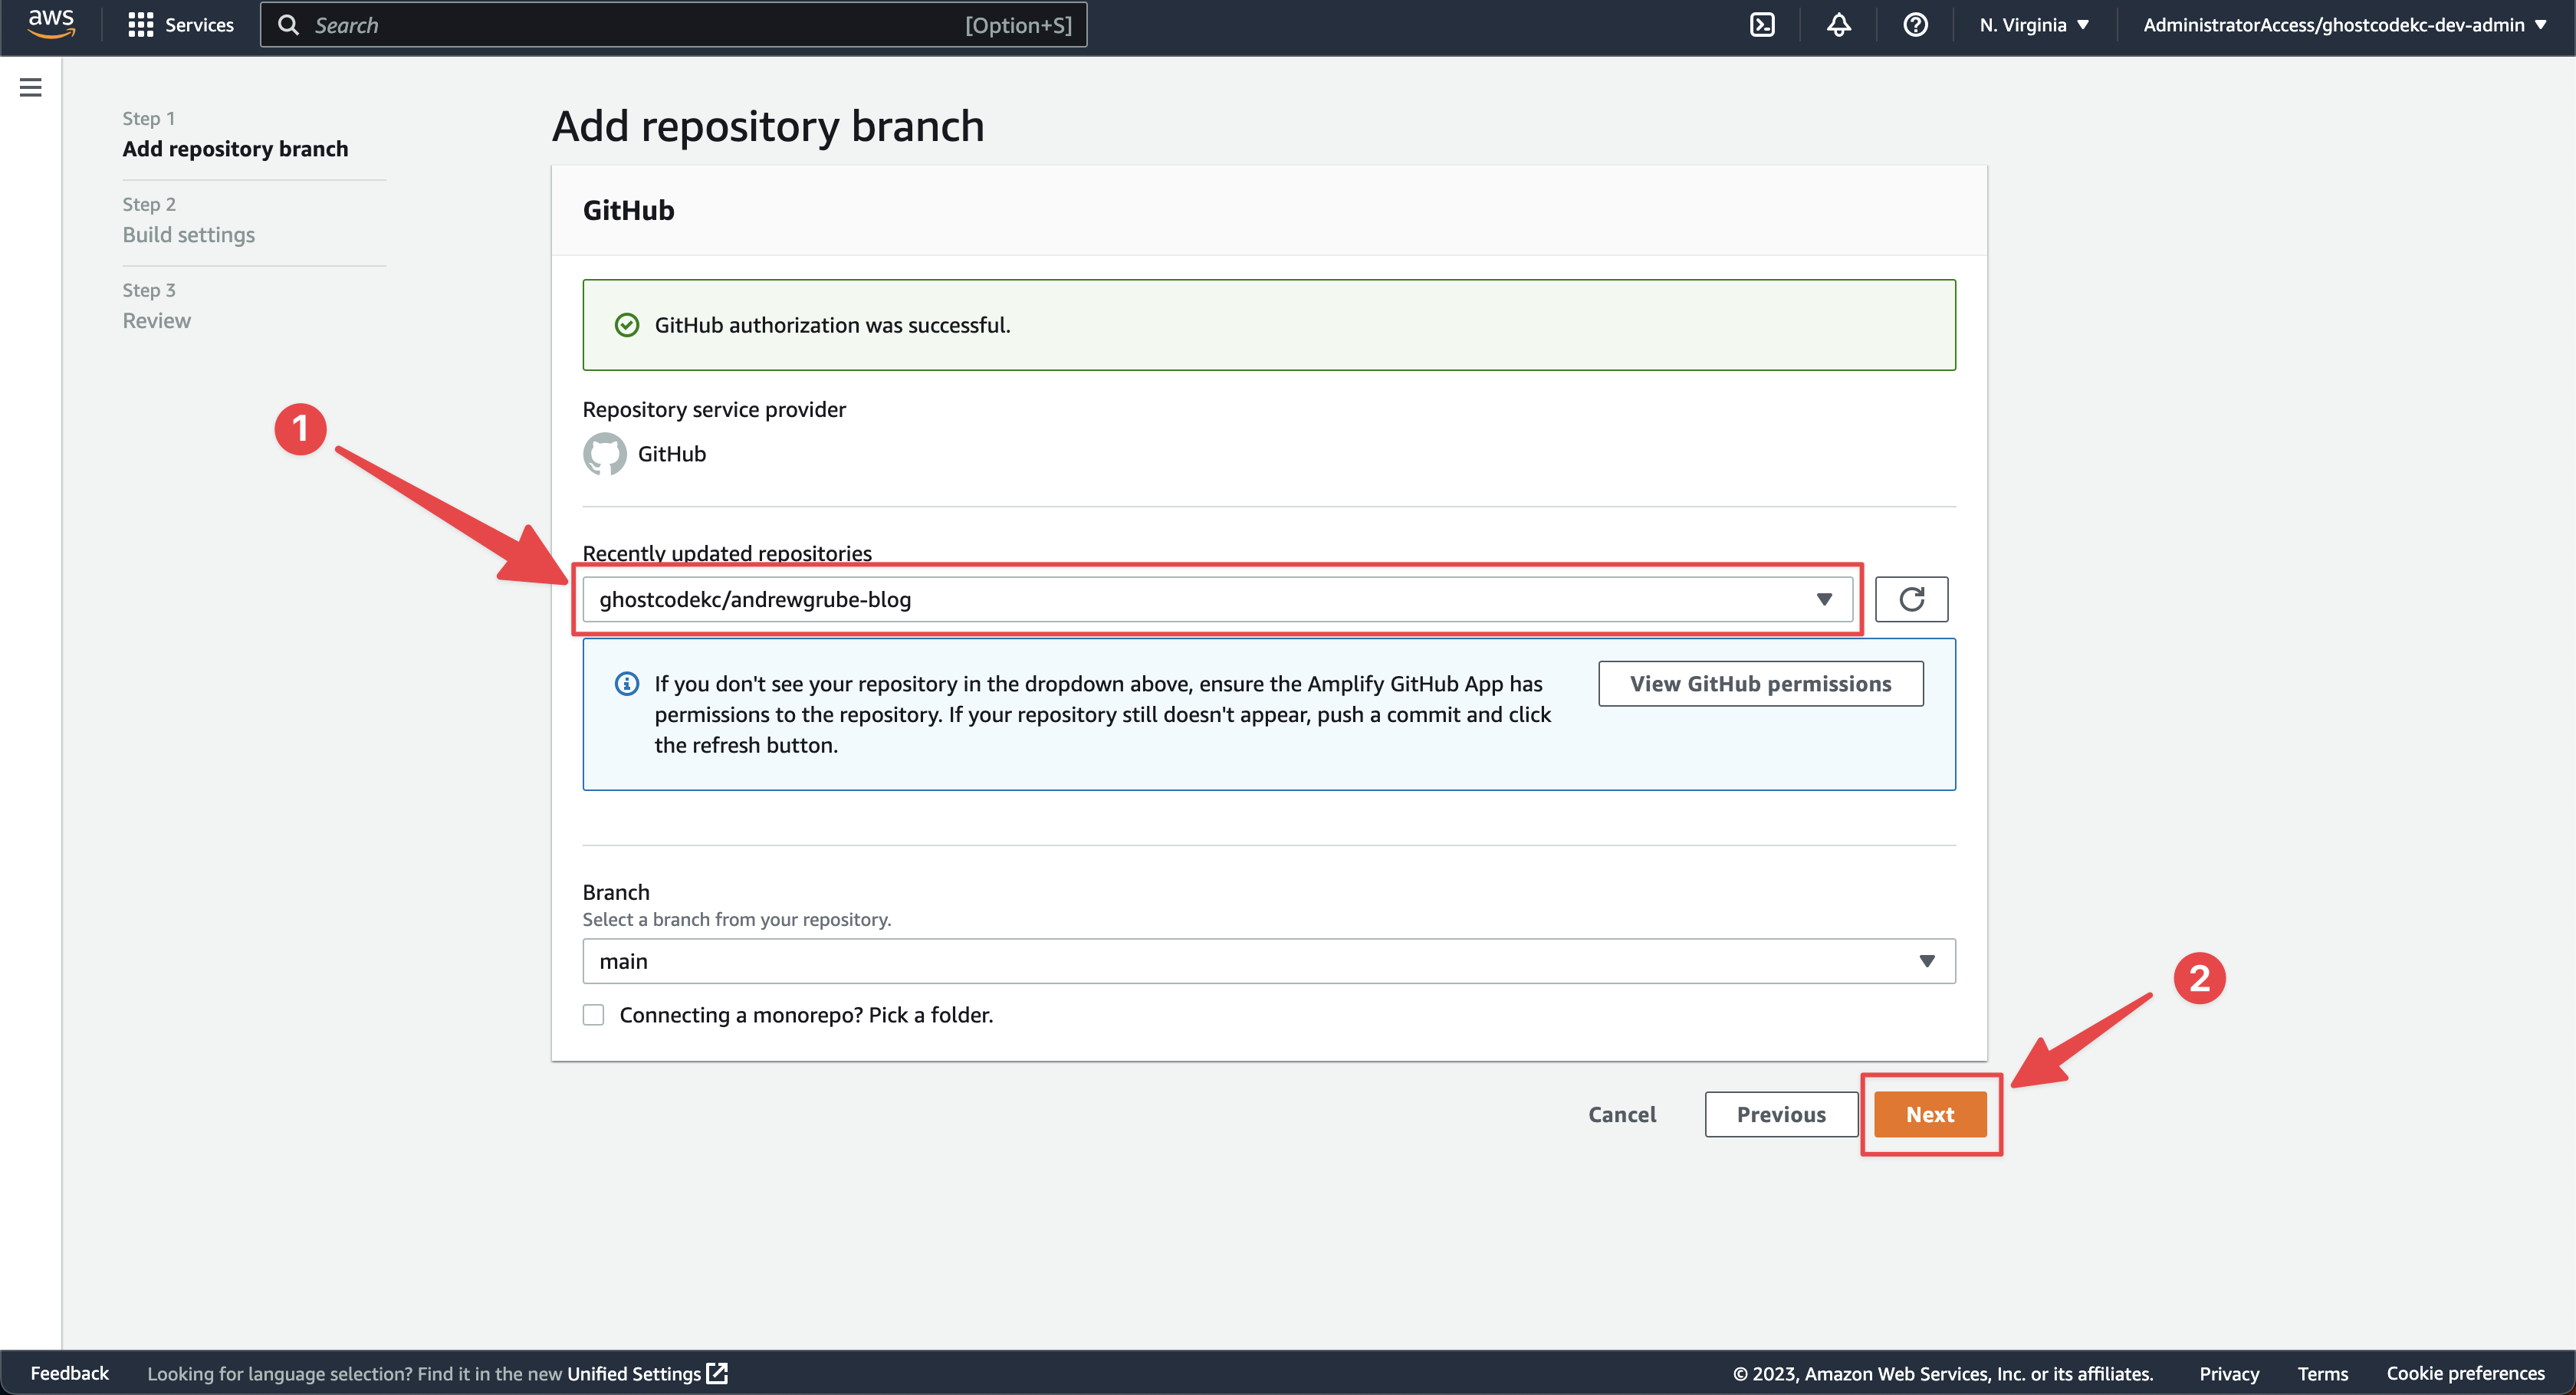Image resolution: width=2576 pixels, height=1395 pixels.
Task: Navigate to Step 3 Review
Action: pos(156,320)
